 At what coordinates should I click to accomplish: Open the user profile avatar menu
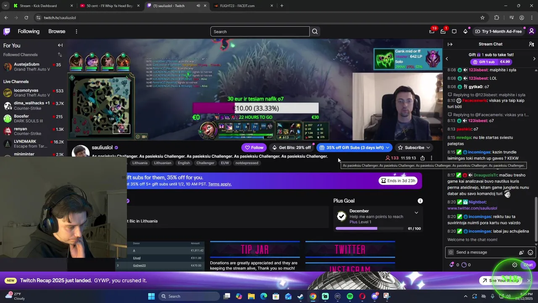click(531, 32)
